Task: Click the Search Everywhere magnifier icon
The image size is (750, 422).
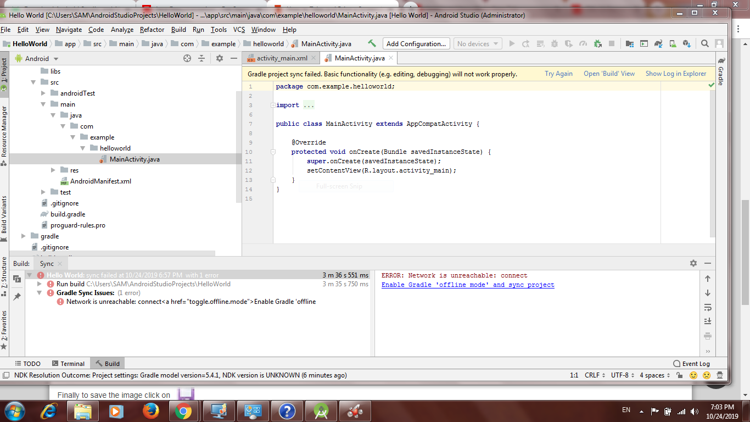Action: pyautogui.click(x=704, y=43)
